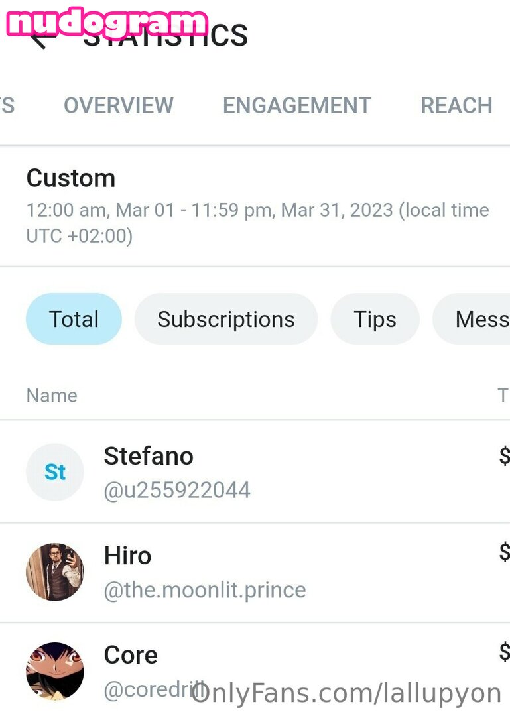Select the Core name entry
Screen dimensions: 510x716
[131, 655]
